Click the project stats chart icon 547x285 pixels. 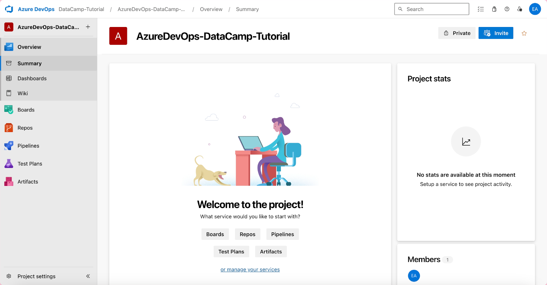(x=466, y=141)
